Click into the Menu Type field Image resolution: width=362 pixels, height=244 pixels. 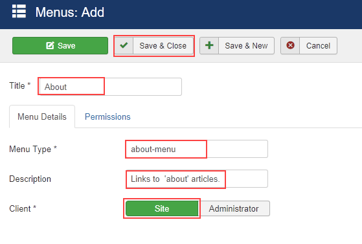[197, 149]
